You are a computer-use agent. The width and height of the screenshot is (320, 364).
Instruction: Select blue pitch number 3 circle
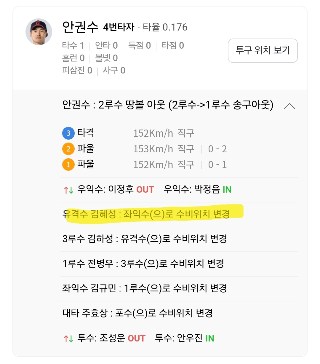tap(68, 133)
